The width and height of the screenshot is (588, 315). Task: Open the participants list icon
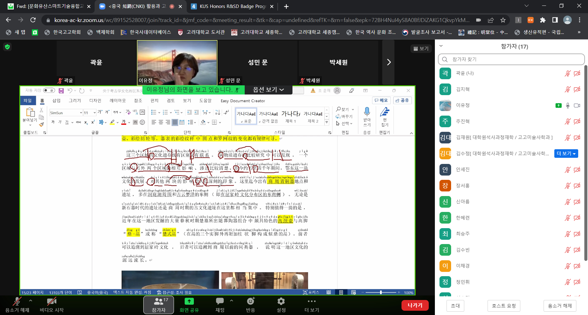point(159,305)
